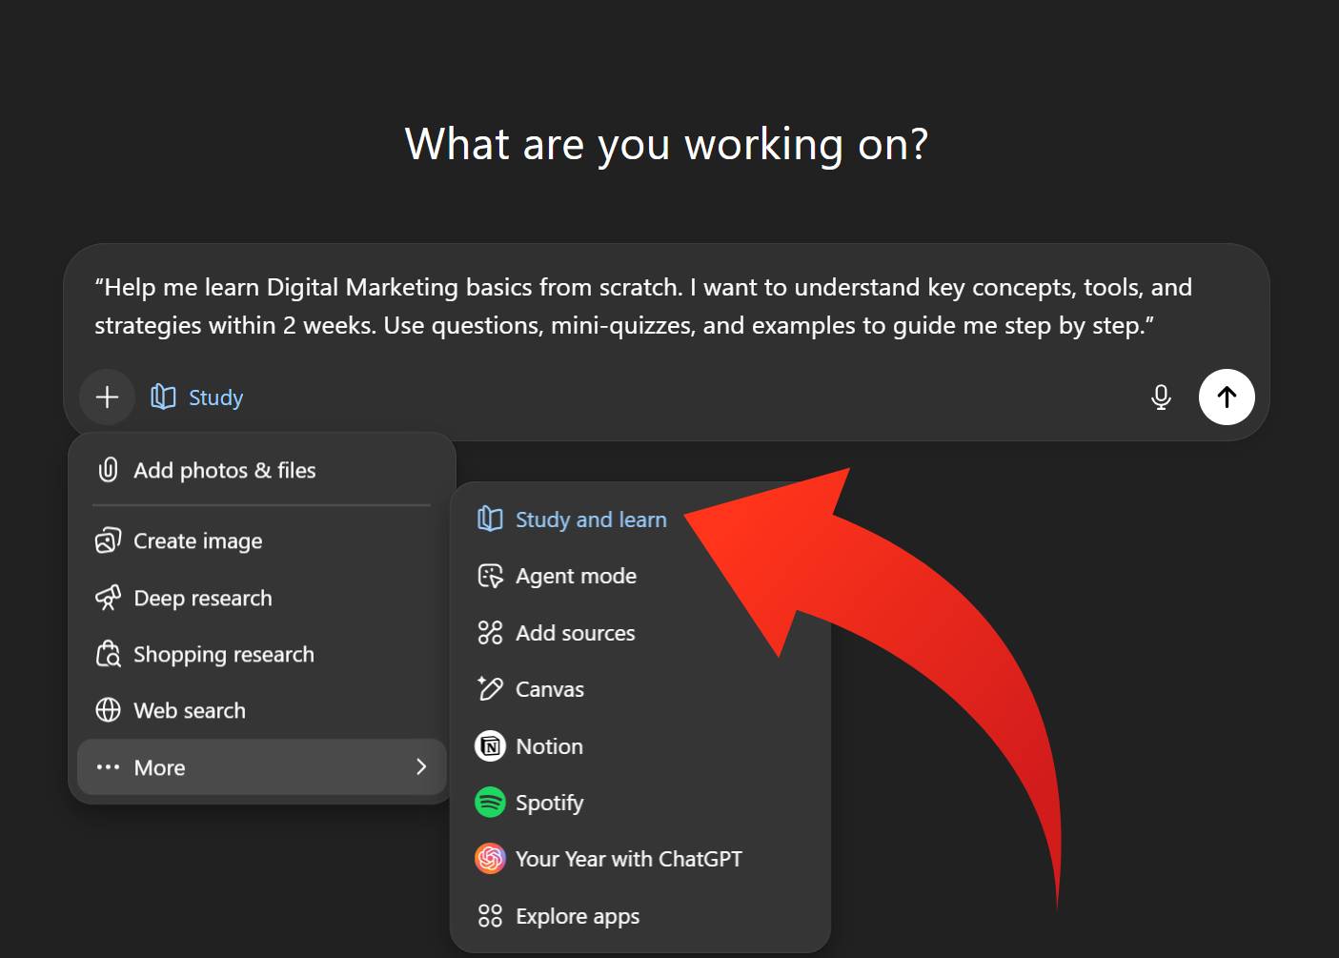Choose Deep research option
The width and height of the screenshot is (1339, 958).
(x=202, y=598)
